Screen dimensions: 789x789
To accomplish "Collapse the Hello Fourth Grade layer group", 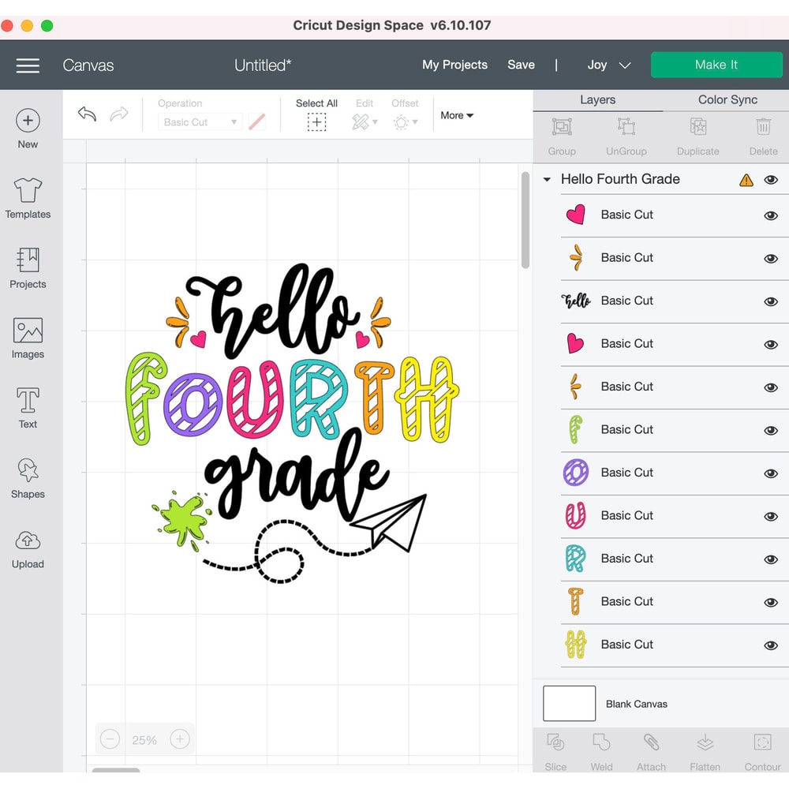I will (x=546, y=179).
